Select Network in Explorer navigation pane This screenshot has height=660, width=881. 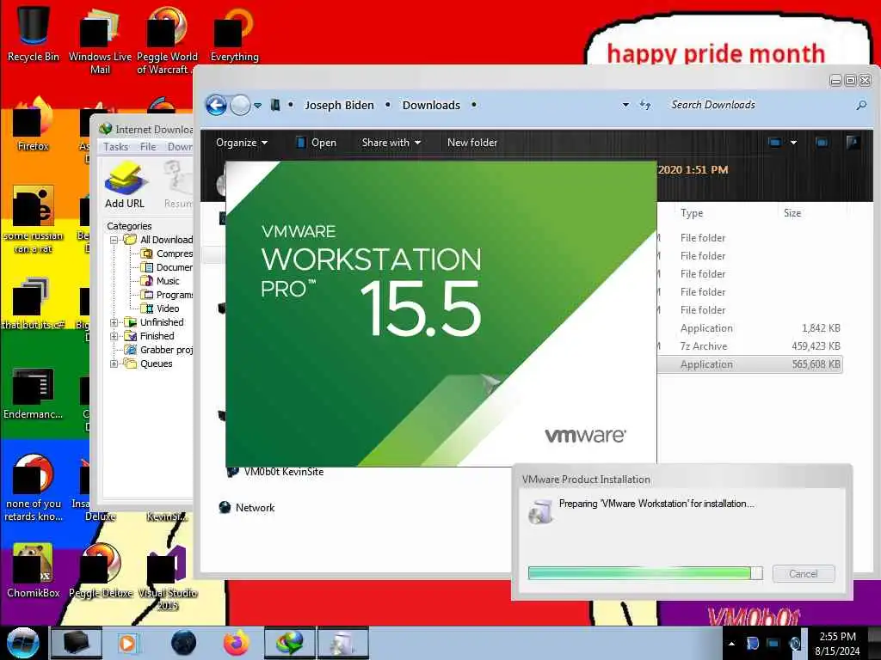pyautogui.click(x=247, y=507)
